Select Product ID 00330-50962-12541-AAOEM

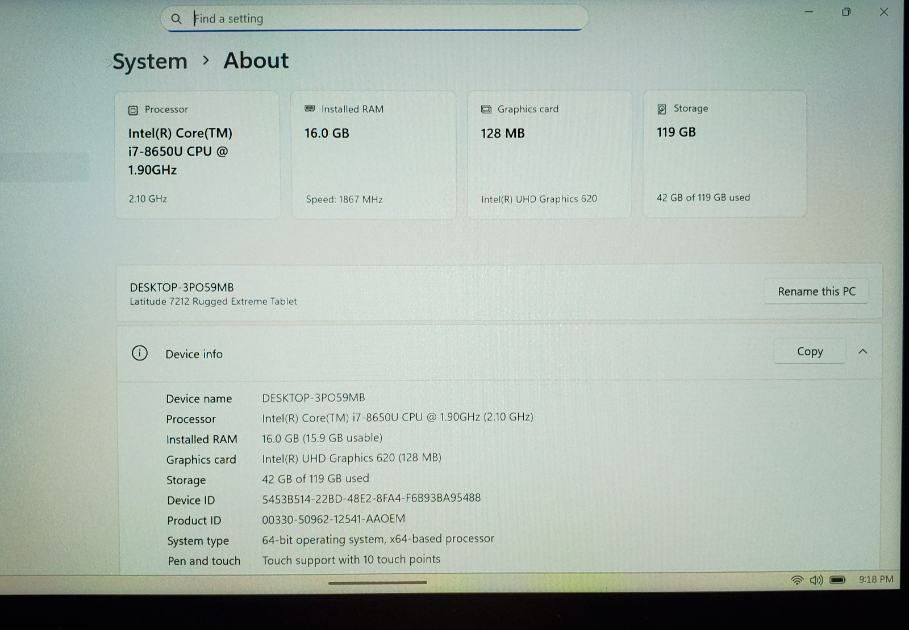[x=333, y=518]
